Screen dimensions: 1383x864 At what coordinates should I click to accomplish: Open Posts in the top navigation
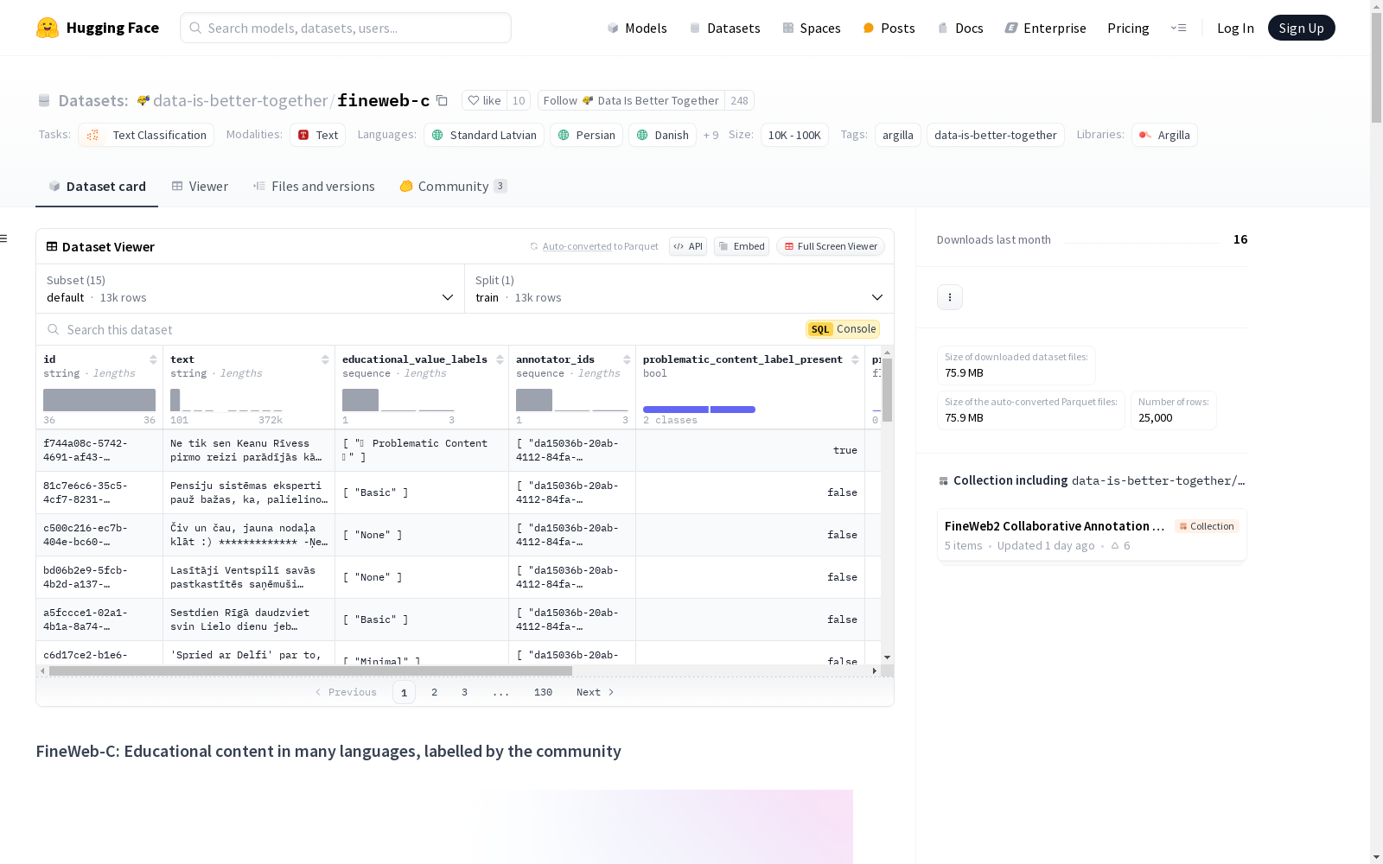(x=889, y=28)
